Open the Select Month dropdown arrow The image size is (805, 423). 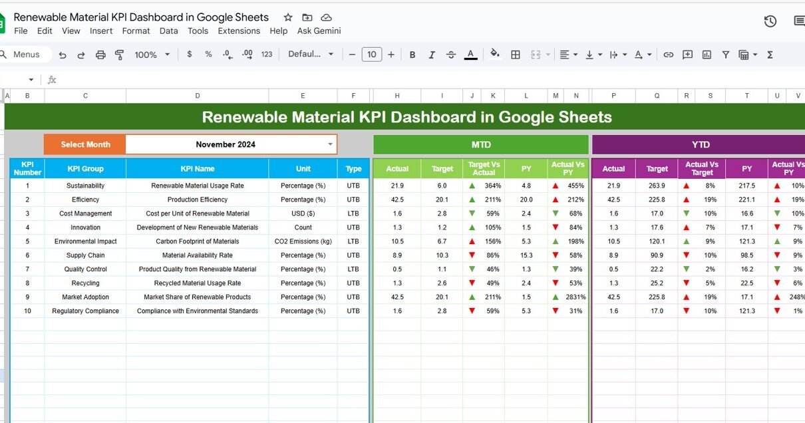pyautogui.click(x=330, y=144)
